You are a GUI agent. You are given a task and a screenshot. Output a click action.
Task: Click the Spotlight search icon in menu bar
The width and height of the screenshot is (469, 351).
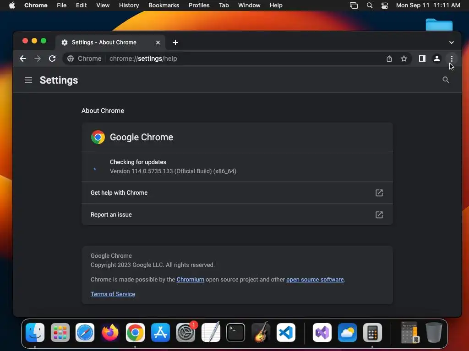pyautogui.click(x=370, y=5)
